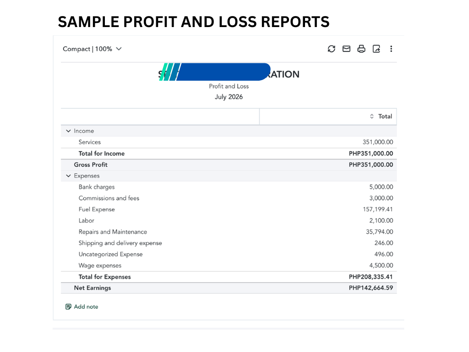Open the 351,000.00 Services amount
This screenshot has height=352, width=469.
coord(378,142)
